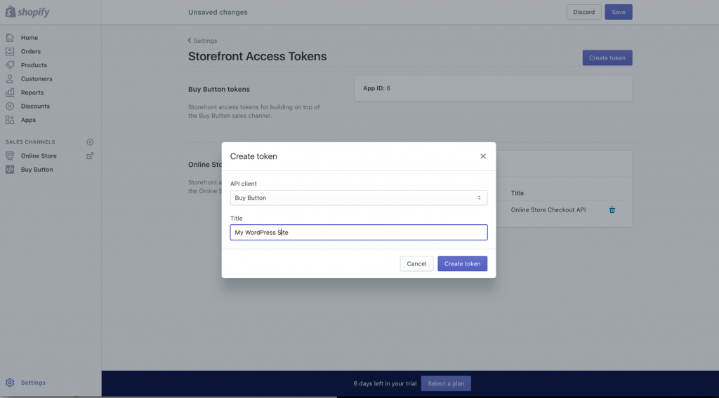The image size is (719, 398).
Task: Click the Storefront Access Tokens heading
Action: [257, 56]
